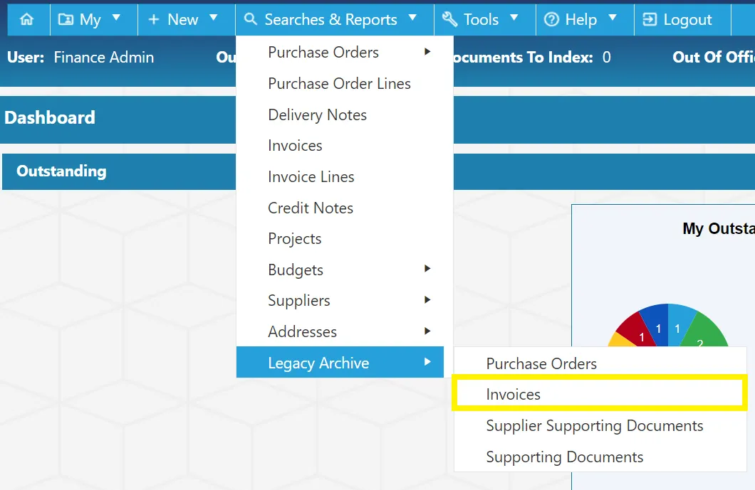Expand the Purchase Orders submenu arrow
The image size is (755, 490).
coord(427,51)
